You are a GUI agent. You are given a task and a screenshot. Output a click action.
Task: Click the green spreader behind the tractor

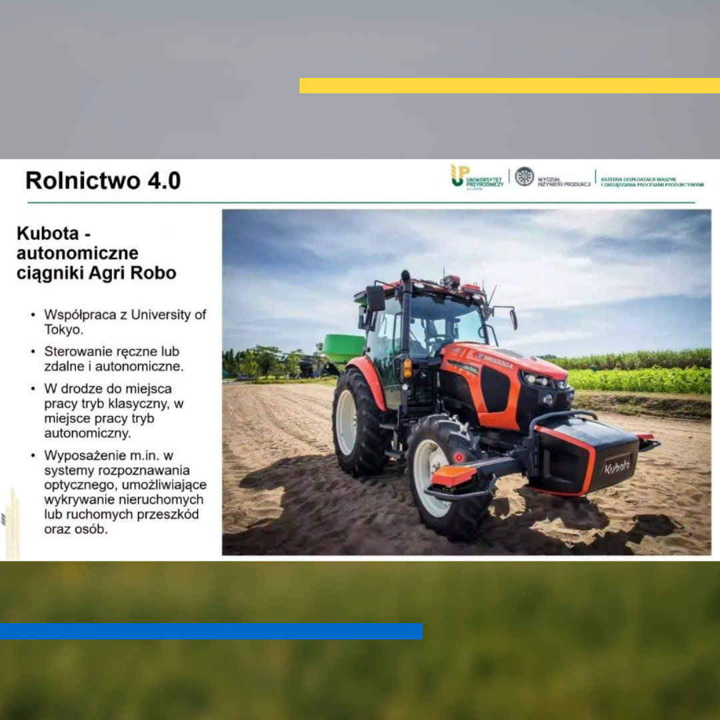tap(344, 349)
